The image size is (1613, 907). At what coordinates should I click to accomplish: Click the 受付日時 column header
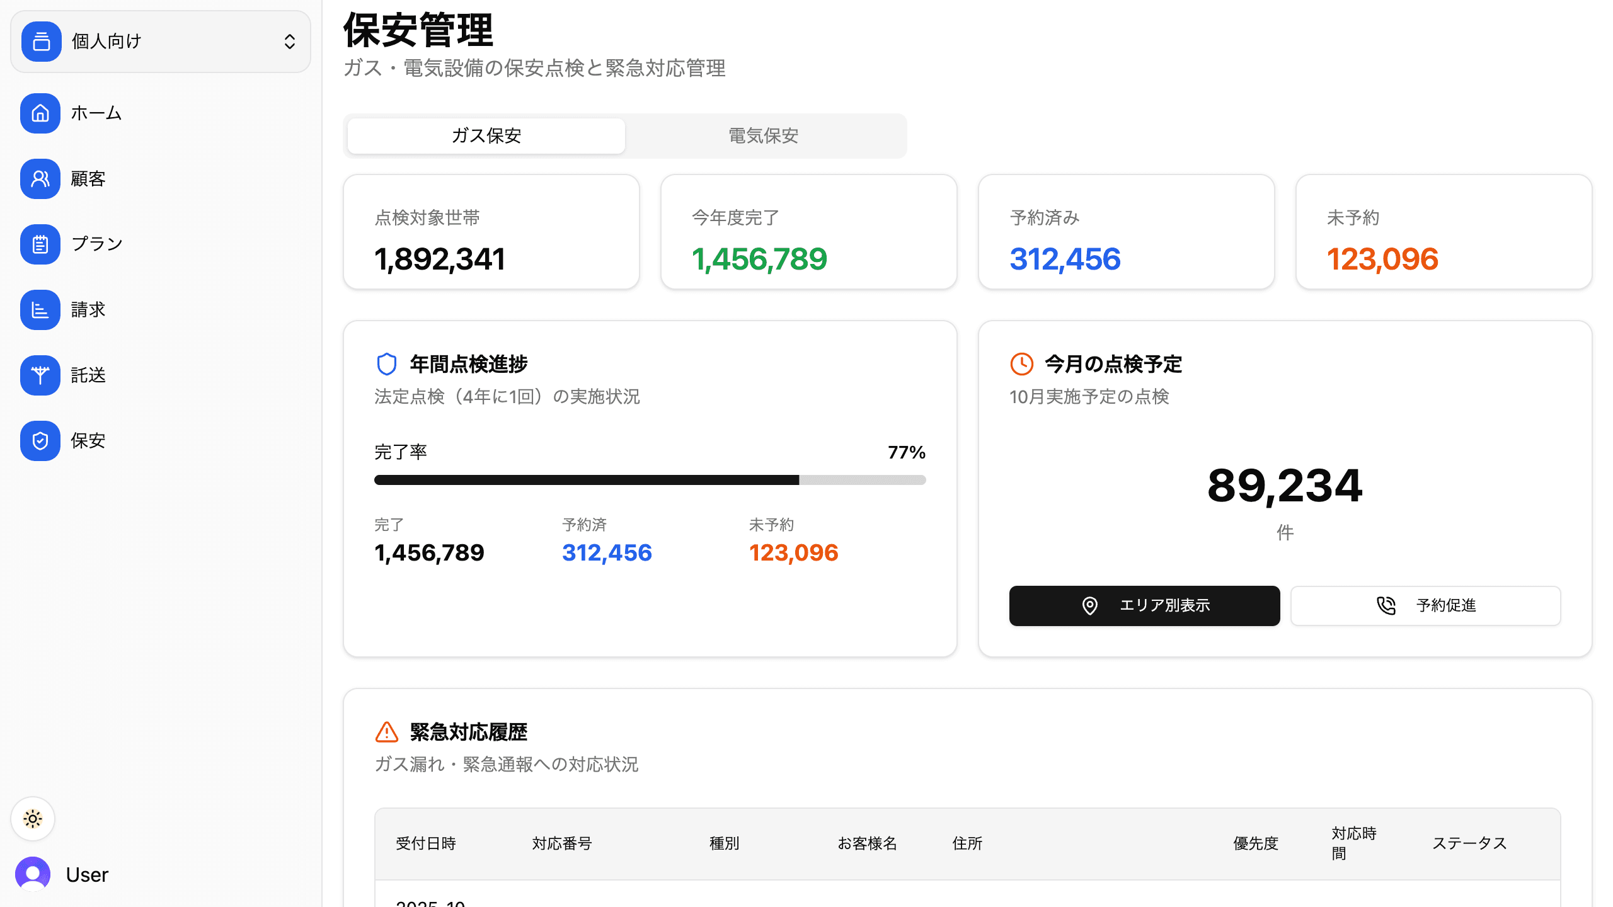[426, 843]
